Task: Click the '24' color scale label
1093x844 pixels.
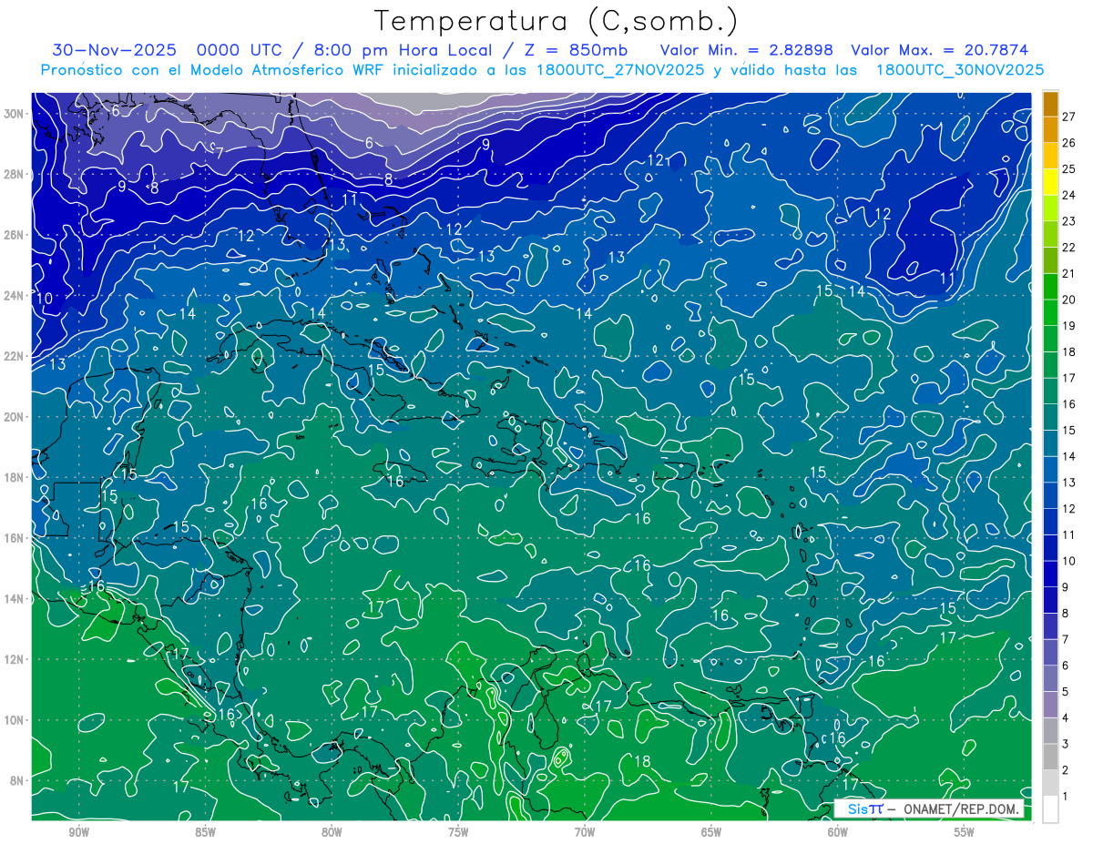Action: pyautogui.click(x=1069, y=195)
